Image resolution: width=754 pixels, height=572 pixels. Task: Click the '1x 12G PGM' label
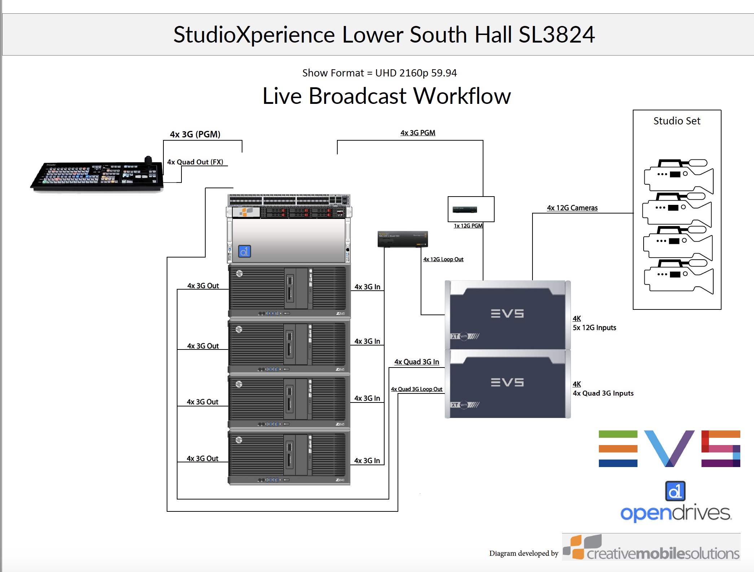(x=468, y=226)
